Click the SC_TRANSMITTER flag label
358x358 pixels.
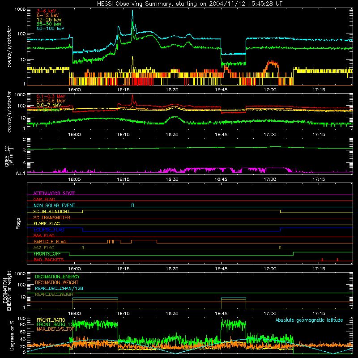click(x=52, y=217)
